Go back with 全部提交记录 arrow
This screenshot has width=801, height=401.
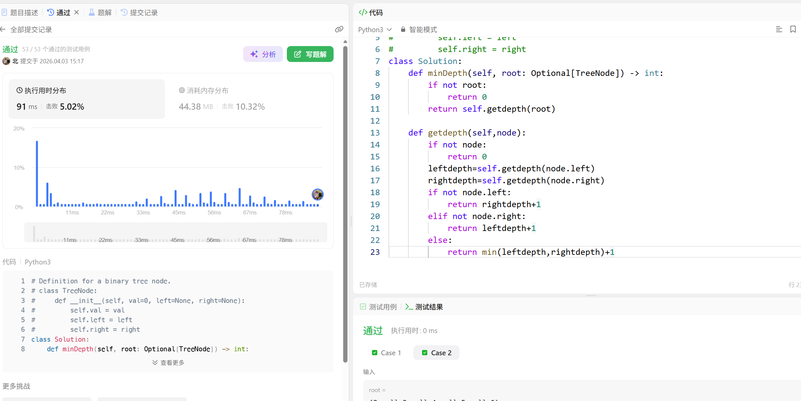3,29
